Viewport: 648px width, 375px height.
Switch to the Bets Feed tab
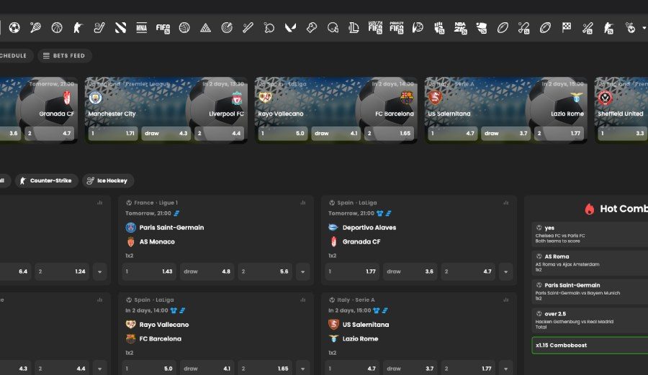click(65, 56)
